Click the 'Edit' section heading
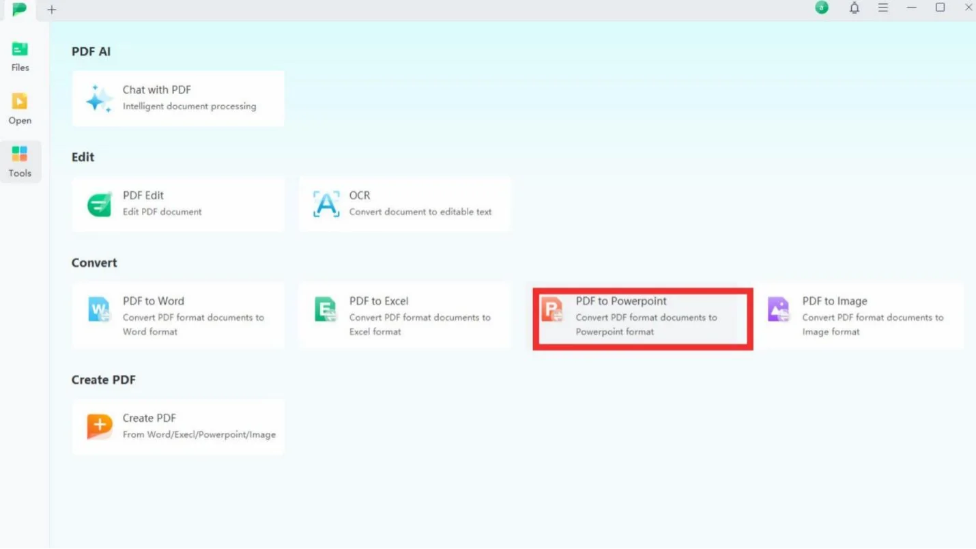Viewport: 976px width, 549px height. click(83, 157)
